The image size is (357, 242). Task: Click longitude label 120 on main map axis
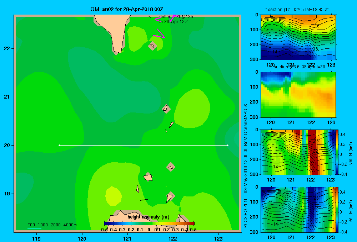pyautogui.click(x=82, y=238)
